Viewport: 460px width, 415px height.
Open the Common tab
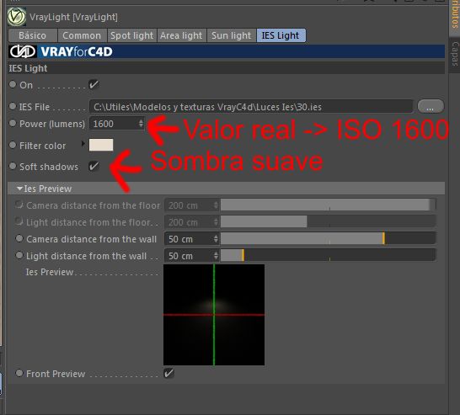click(x=82, y=35)
